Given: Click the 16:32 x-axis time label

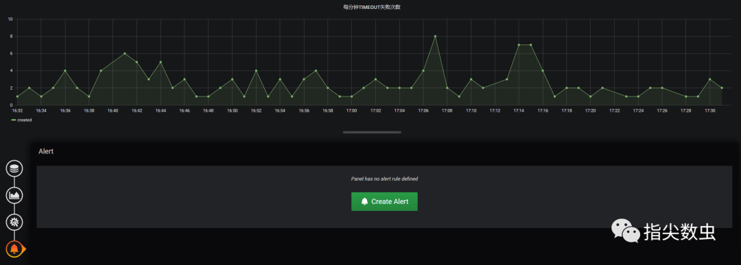Looking at the screenshot, I should [17, 110].
